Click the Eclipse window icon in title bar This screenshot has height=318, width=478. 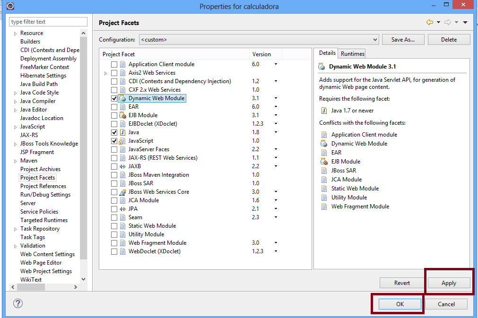[x=10, y=6]
